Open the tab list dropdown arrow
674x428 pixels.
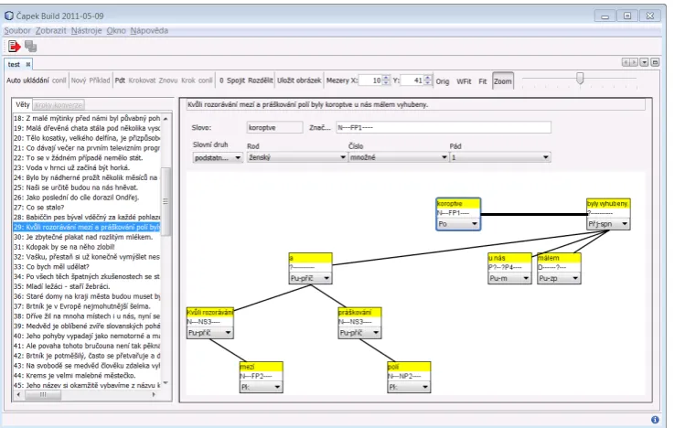click(x=645, y=62)
